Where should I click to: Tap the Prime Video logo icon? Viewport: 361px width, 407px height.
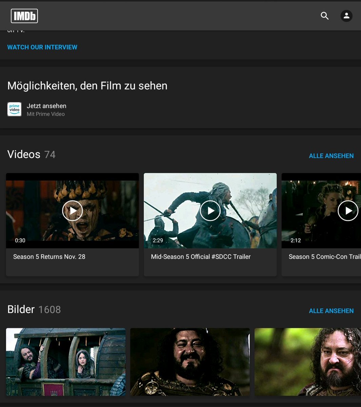tap(15, 109)
